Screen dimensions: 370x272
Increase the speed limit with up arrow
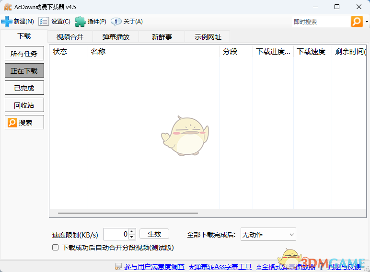pos(132,231)
